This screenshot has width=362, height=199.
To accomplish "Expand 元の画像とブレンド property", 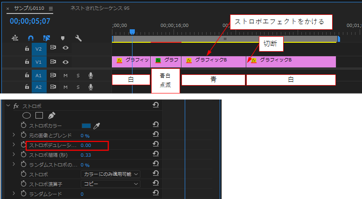I will click(14, 135).
